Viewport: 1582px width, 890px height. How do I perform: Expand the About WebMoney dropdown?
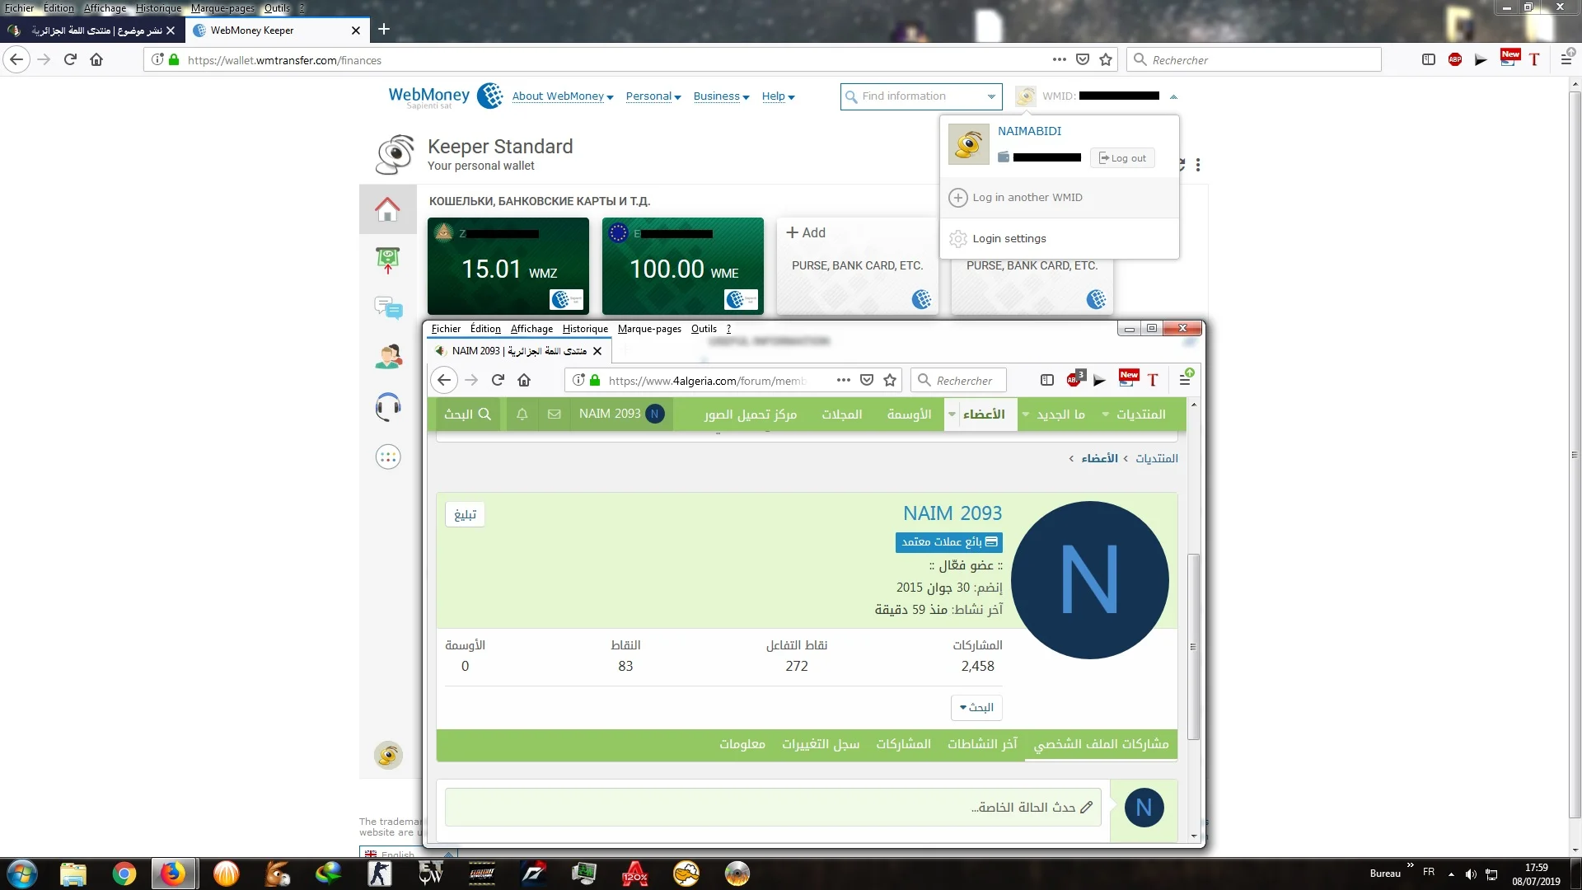563,96
